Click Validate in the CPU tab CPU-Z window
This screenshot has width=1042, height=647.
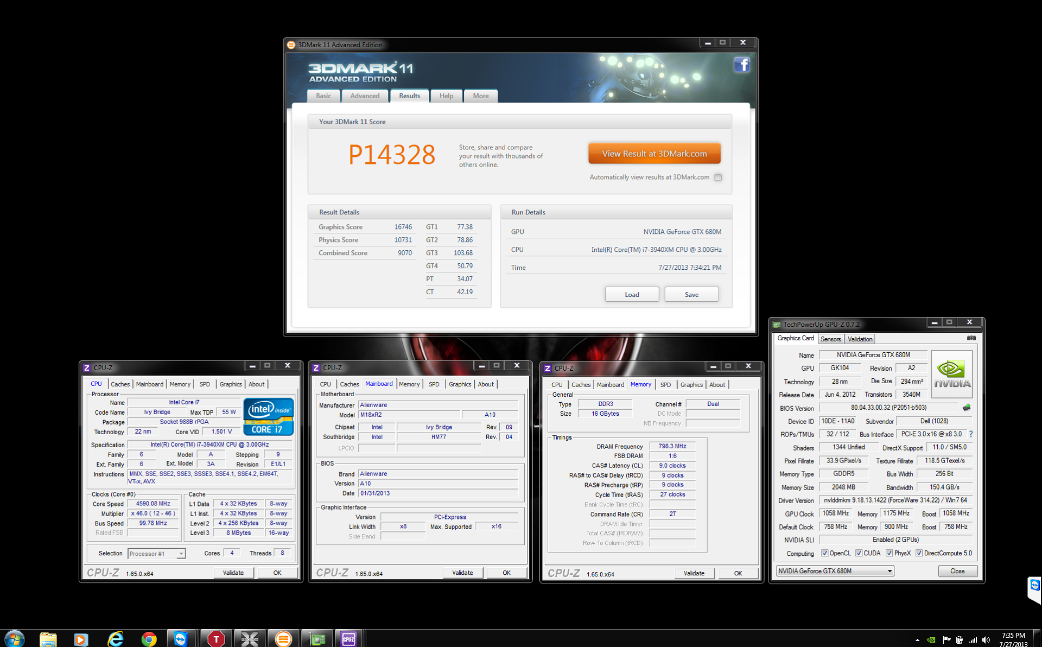[233, 573]
